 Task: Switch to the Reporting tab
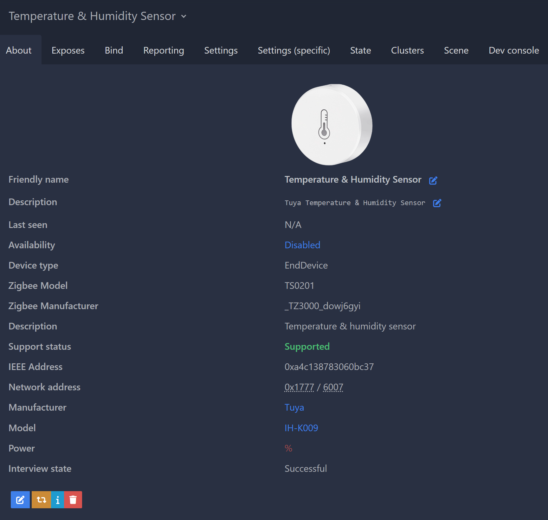tap(164, 50)
